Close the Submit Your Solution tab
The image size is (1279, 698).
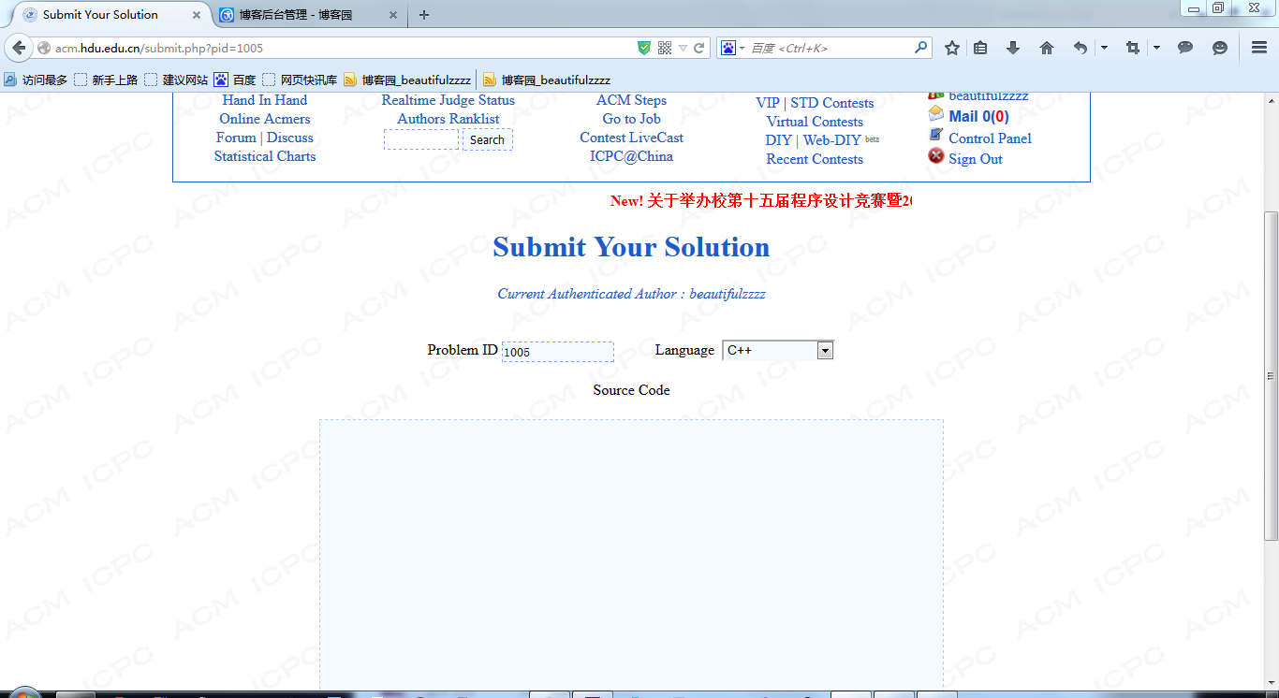[196, 15]
